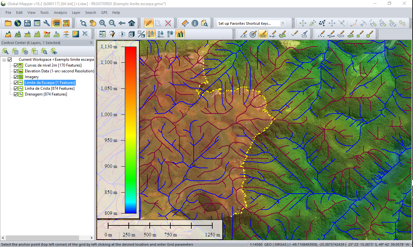413x247 pixels.
Task: Open the Analysis menu
Action: [x=60, y=13]
